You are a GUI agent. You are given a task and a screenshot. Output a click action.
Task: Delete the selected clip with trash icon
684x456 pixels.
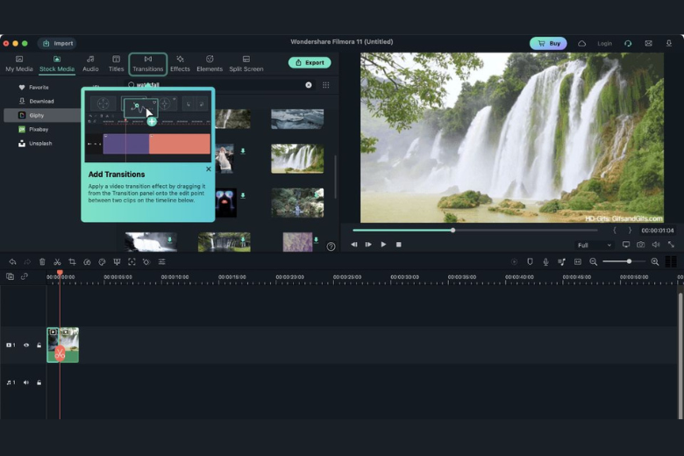42,262
